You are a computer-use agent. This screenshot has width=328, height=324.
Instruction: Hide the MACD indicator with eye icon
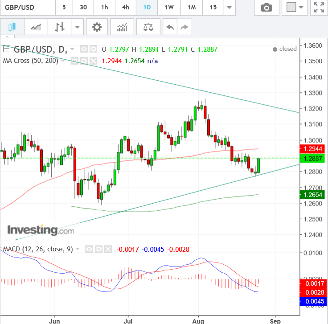point(89,249)
